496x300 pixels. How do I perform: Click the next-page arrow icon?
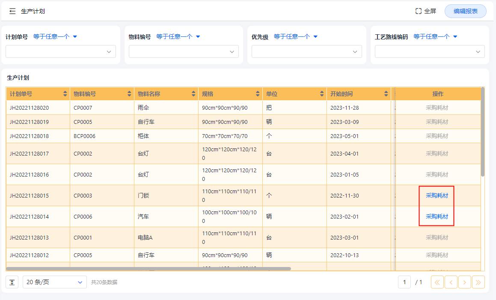tap(465, 282)
